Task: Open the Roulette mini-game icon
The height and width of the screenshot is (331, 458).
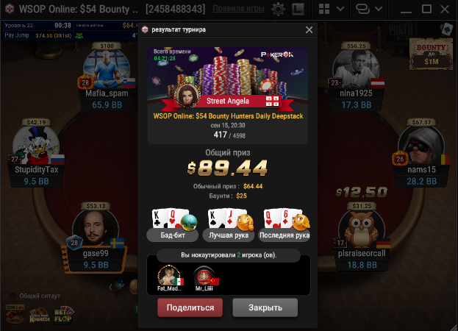Action: pos(40,315)
